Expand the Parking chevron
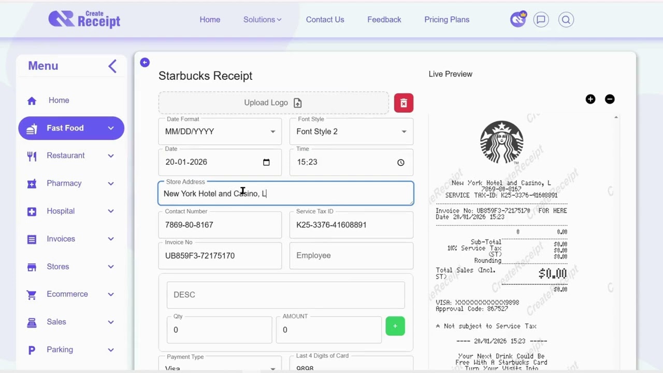Screen dimensions: 663x373 coord(111,350)
